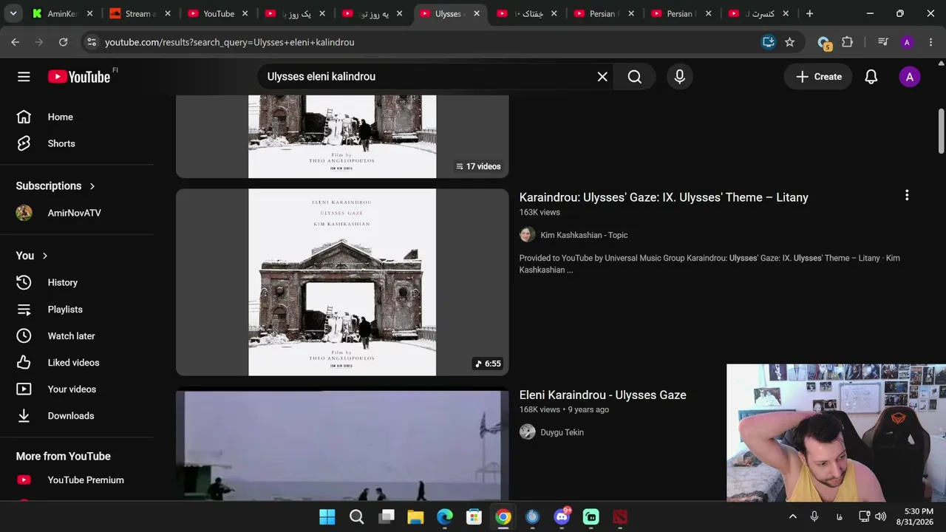Click the page vertical scrollbar
Image resolution: width=946 pixels, height=532 pixels.
pyautogui.click(x=941, y=131)
